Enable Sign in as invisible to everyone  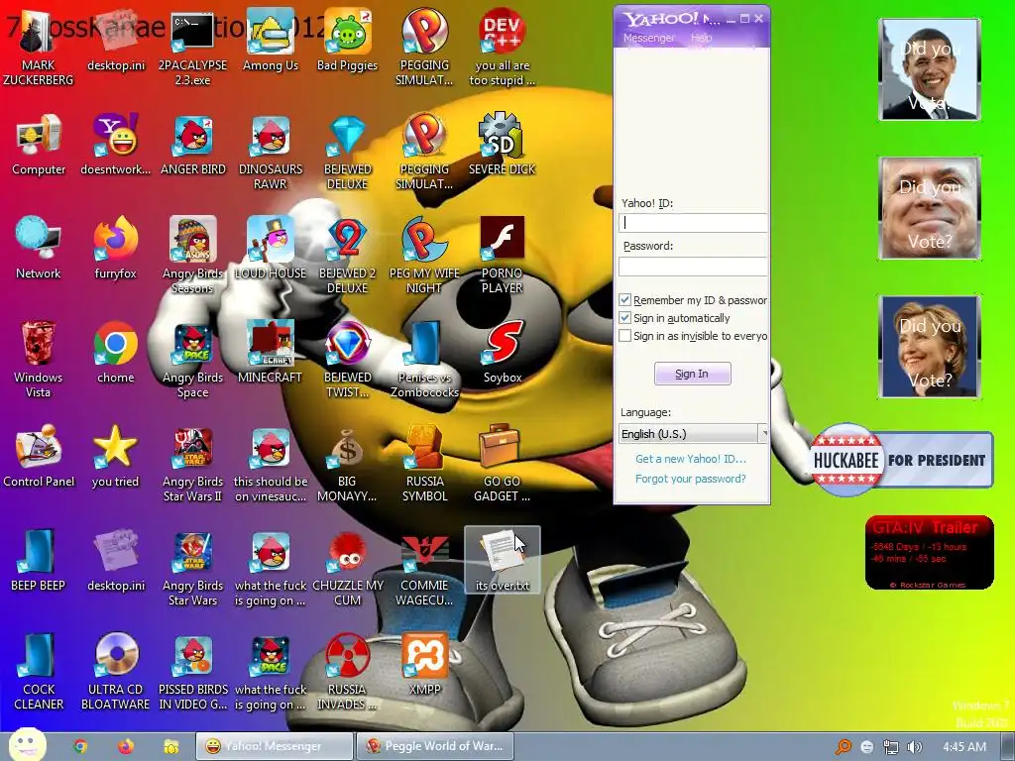624,336
